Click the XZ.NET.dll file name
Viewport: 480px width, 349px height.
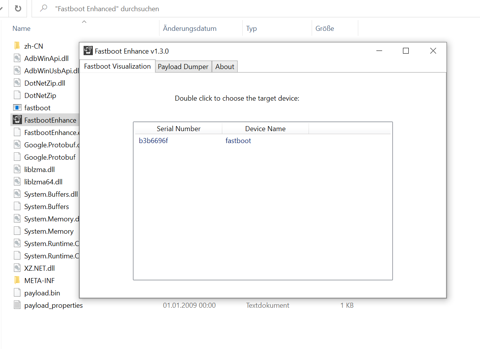39,268
